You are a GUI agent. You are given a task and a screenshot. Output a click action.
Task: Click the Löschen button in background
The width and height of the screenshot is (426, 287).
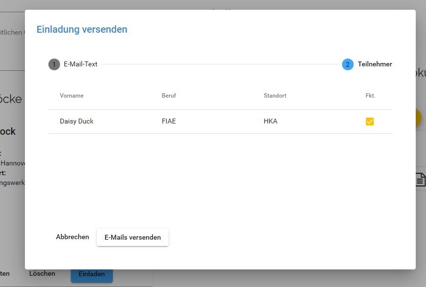pyautogui.click(x=42, y=274)
